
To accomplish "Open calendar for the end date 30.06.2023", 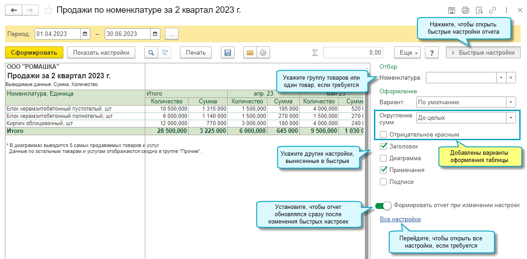I will pyautogui.click(x=155, y=34).
